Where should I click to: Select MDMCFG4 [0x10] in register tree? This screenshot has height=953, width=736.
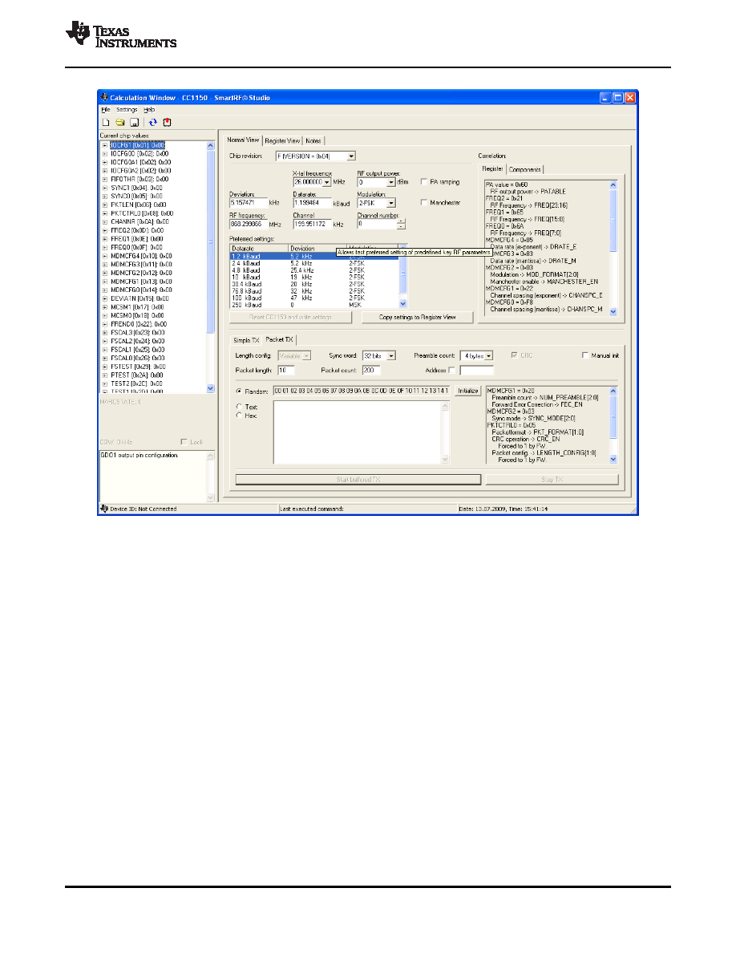(141, 256)
